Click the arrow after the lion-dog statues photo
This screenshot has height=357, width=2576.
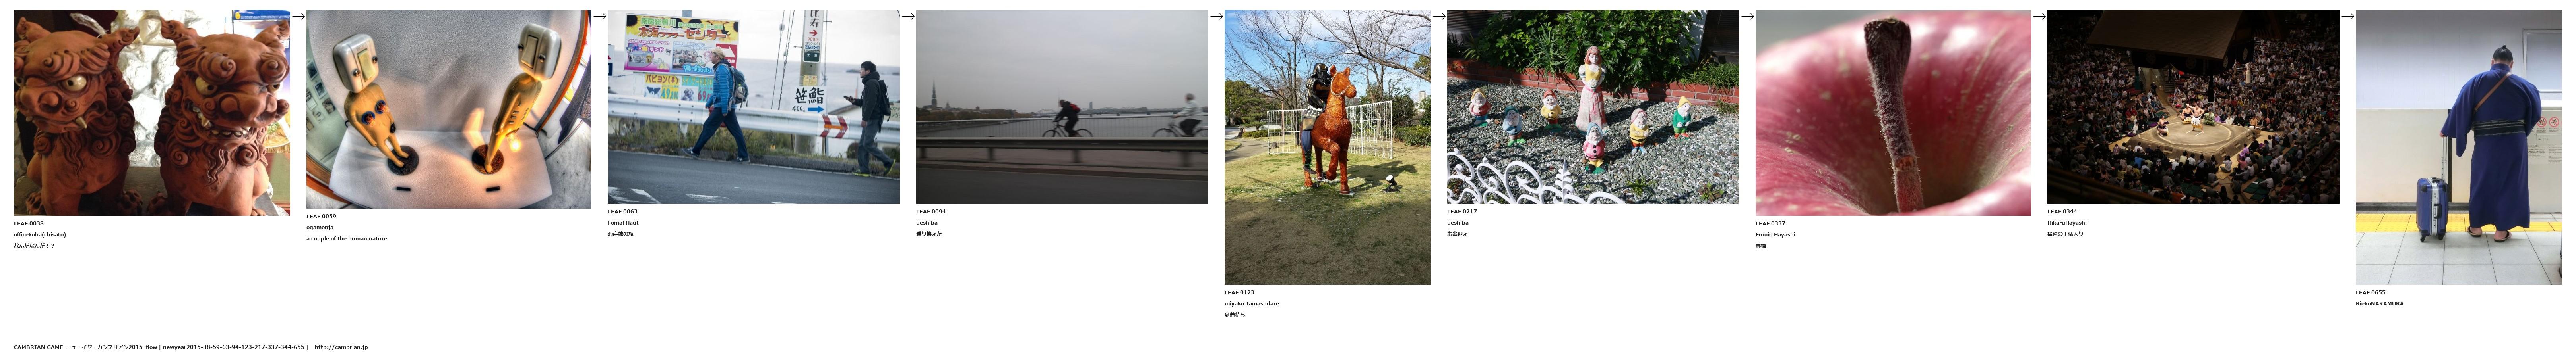click(298, 16)
